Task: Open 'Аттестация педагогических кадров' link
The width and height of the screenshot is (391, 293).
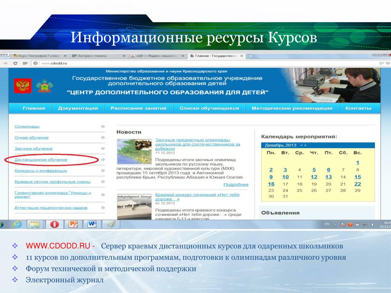Action: coord(51,208)
